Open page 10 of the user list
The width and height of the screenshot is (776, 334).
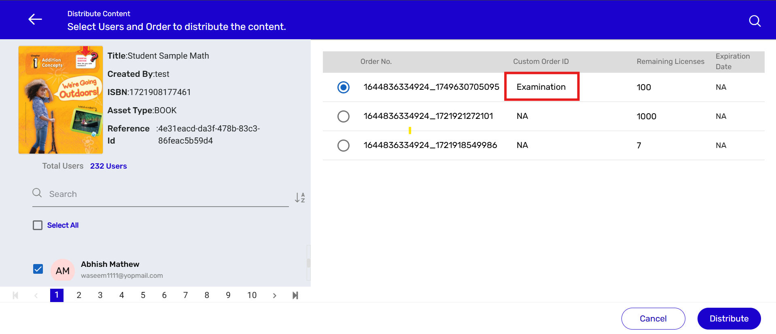252,295
